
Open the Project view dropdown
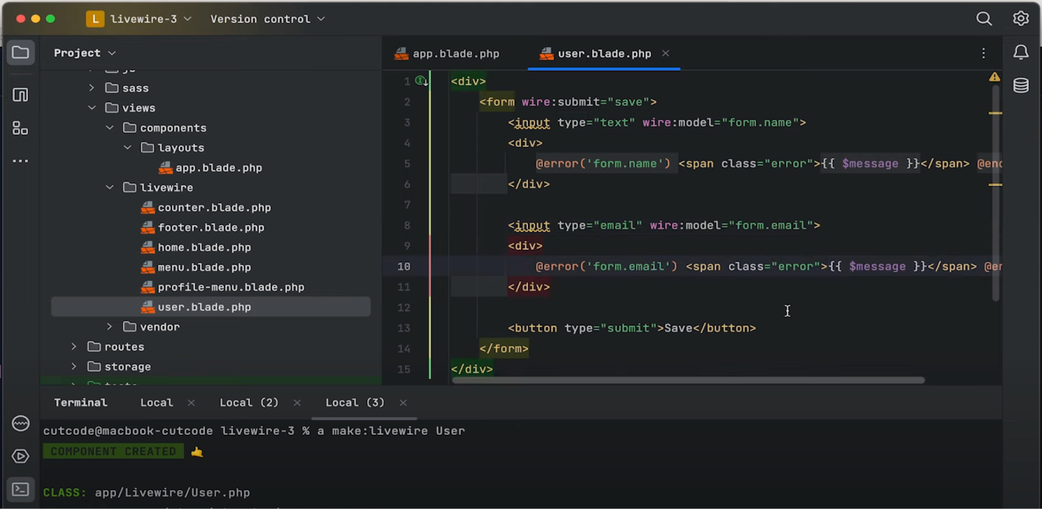[85, 53]
